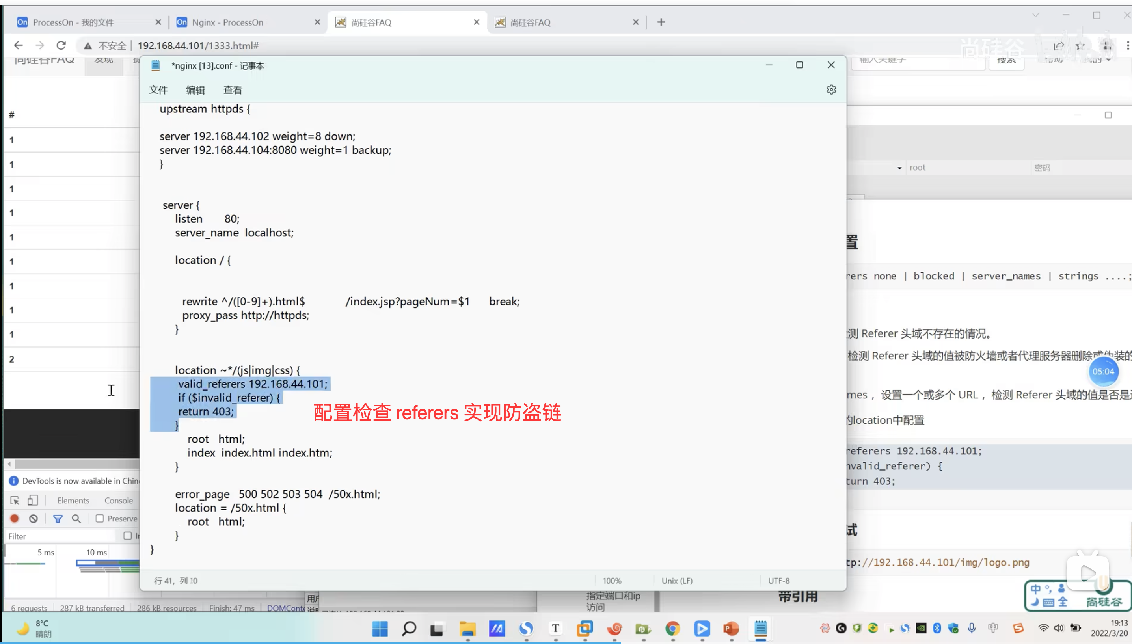1132x644 pixels.
Task: Enable the Preserve log checkbox
Action: point(100,518)
